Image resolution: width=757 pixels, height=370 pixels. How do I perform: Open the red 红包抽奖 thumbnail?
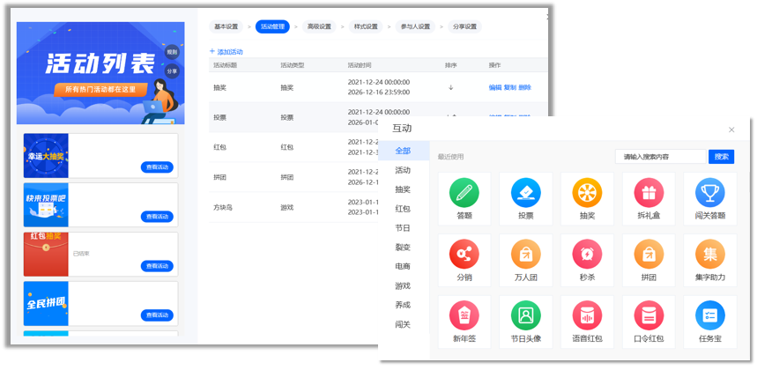pyautogui.click(x=46, y=255)
